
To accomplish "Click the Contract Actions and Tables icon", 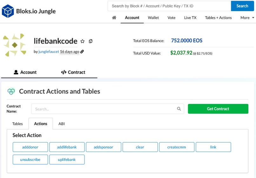I will click(x=11, y=91).
